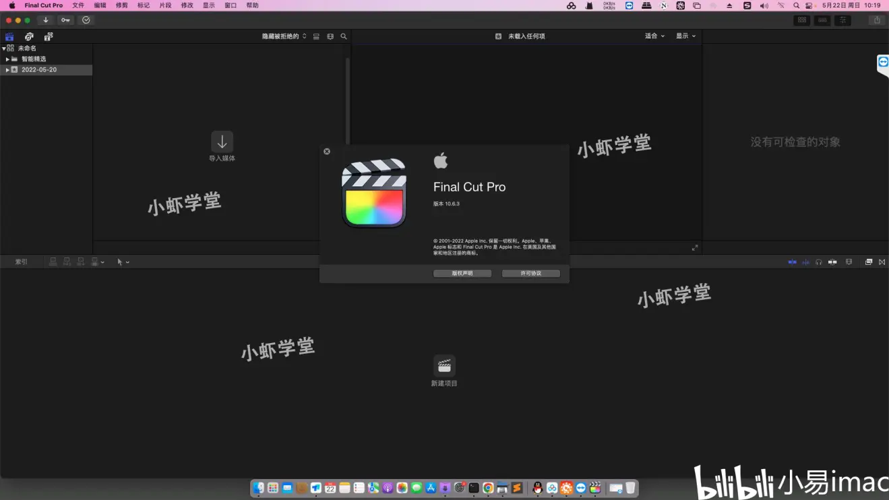Viewport: 889px width, 500px height.
Task: Show the Libraries sidebar clapperboard icon
Action: click(9, 36)
